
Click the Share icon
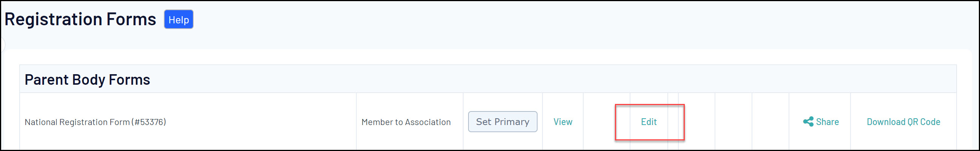pyautogui.click(x=808, y=122)
